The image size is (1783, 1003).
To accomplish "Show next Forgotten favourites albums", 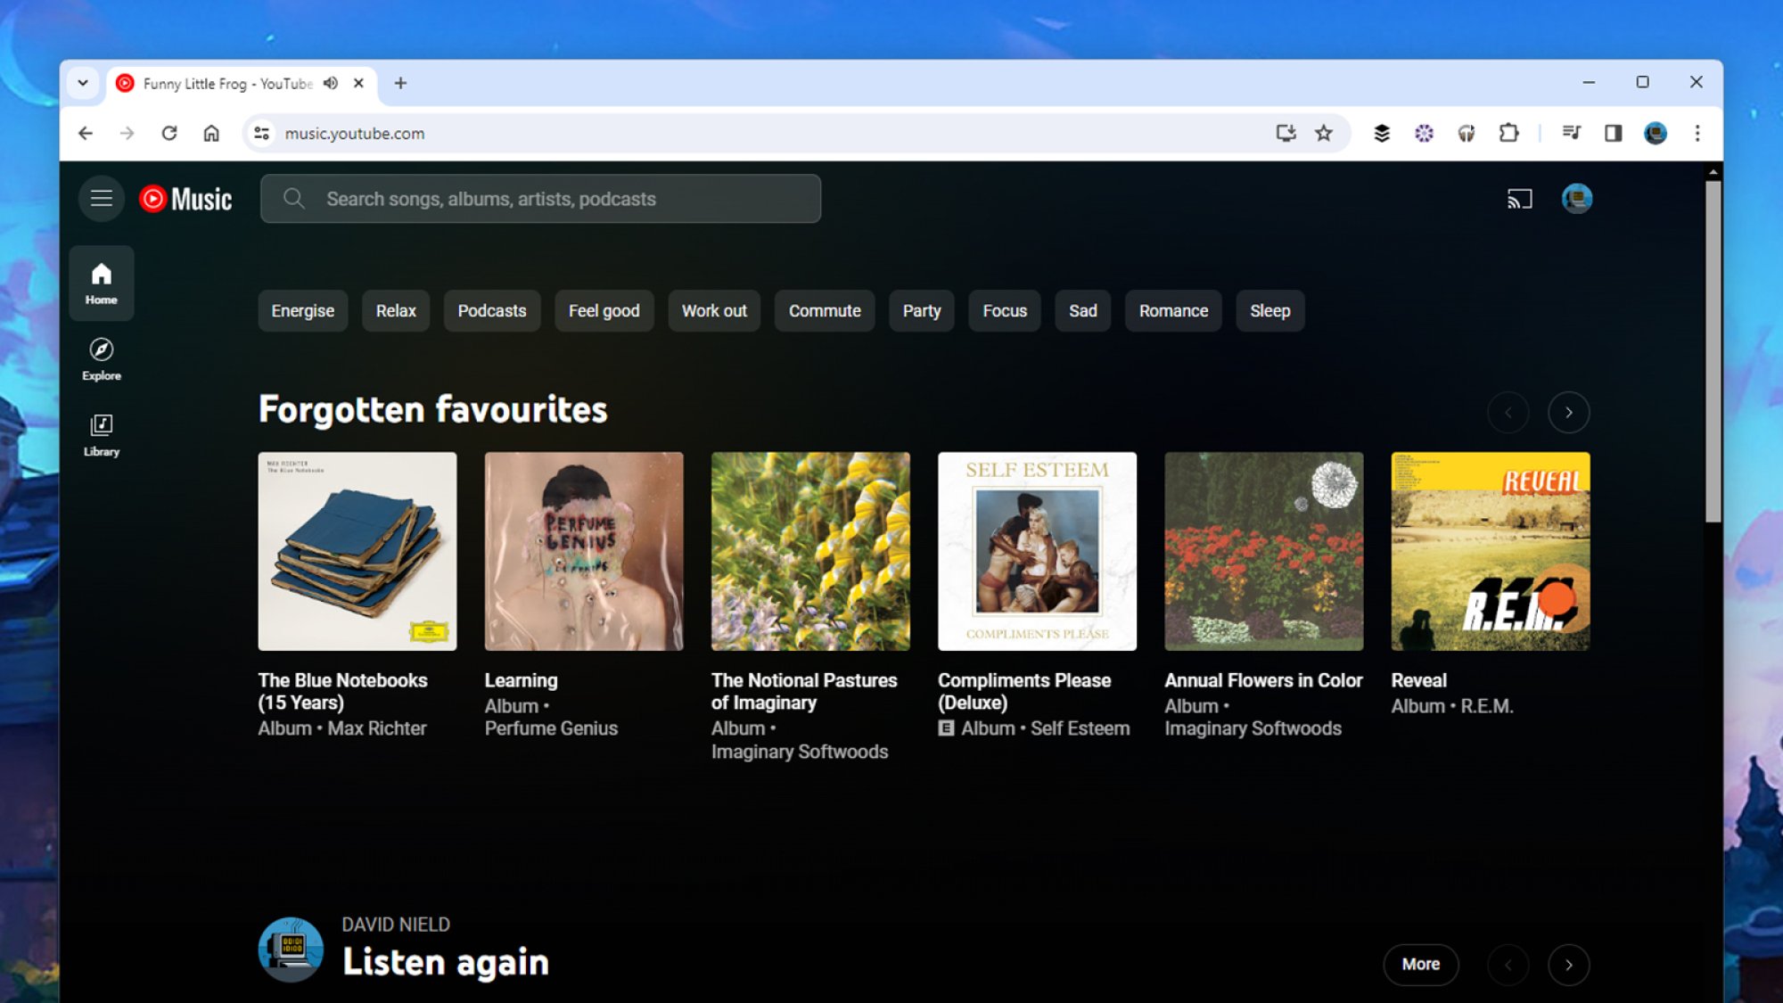I will pyautogui.click(x=1568, y=412).
